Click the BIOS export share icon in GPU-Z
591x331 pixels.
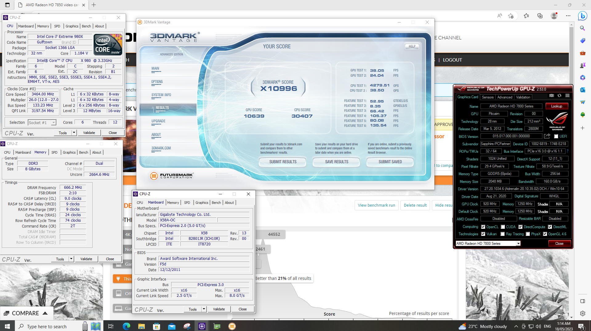pos(547,136)
